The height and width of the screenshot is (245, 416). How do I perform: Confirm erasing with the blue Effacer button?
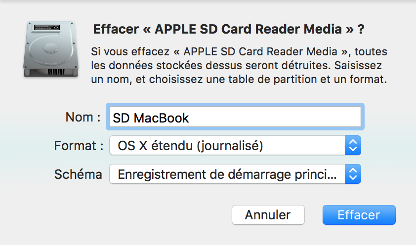coord(359,215)
